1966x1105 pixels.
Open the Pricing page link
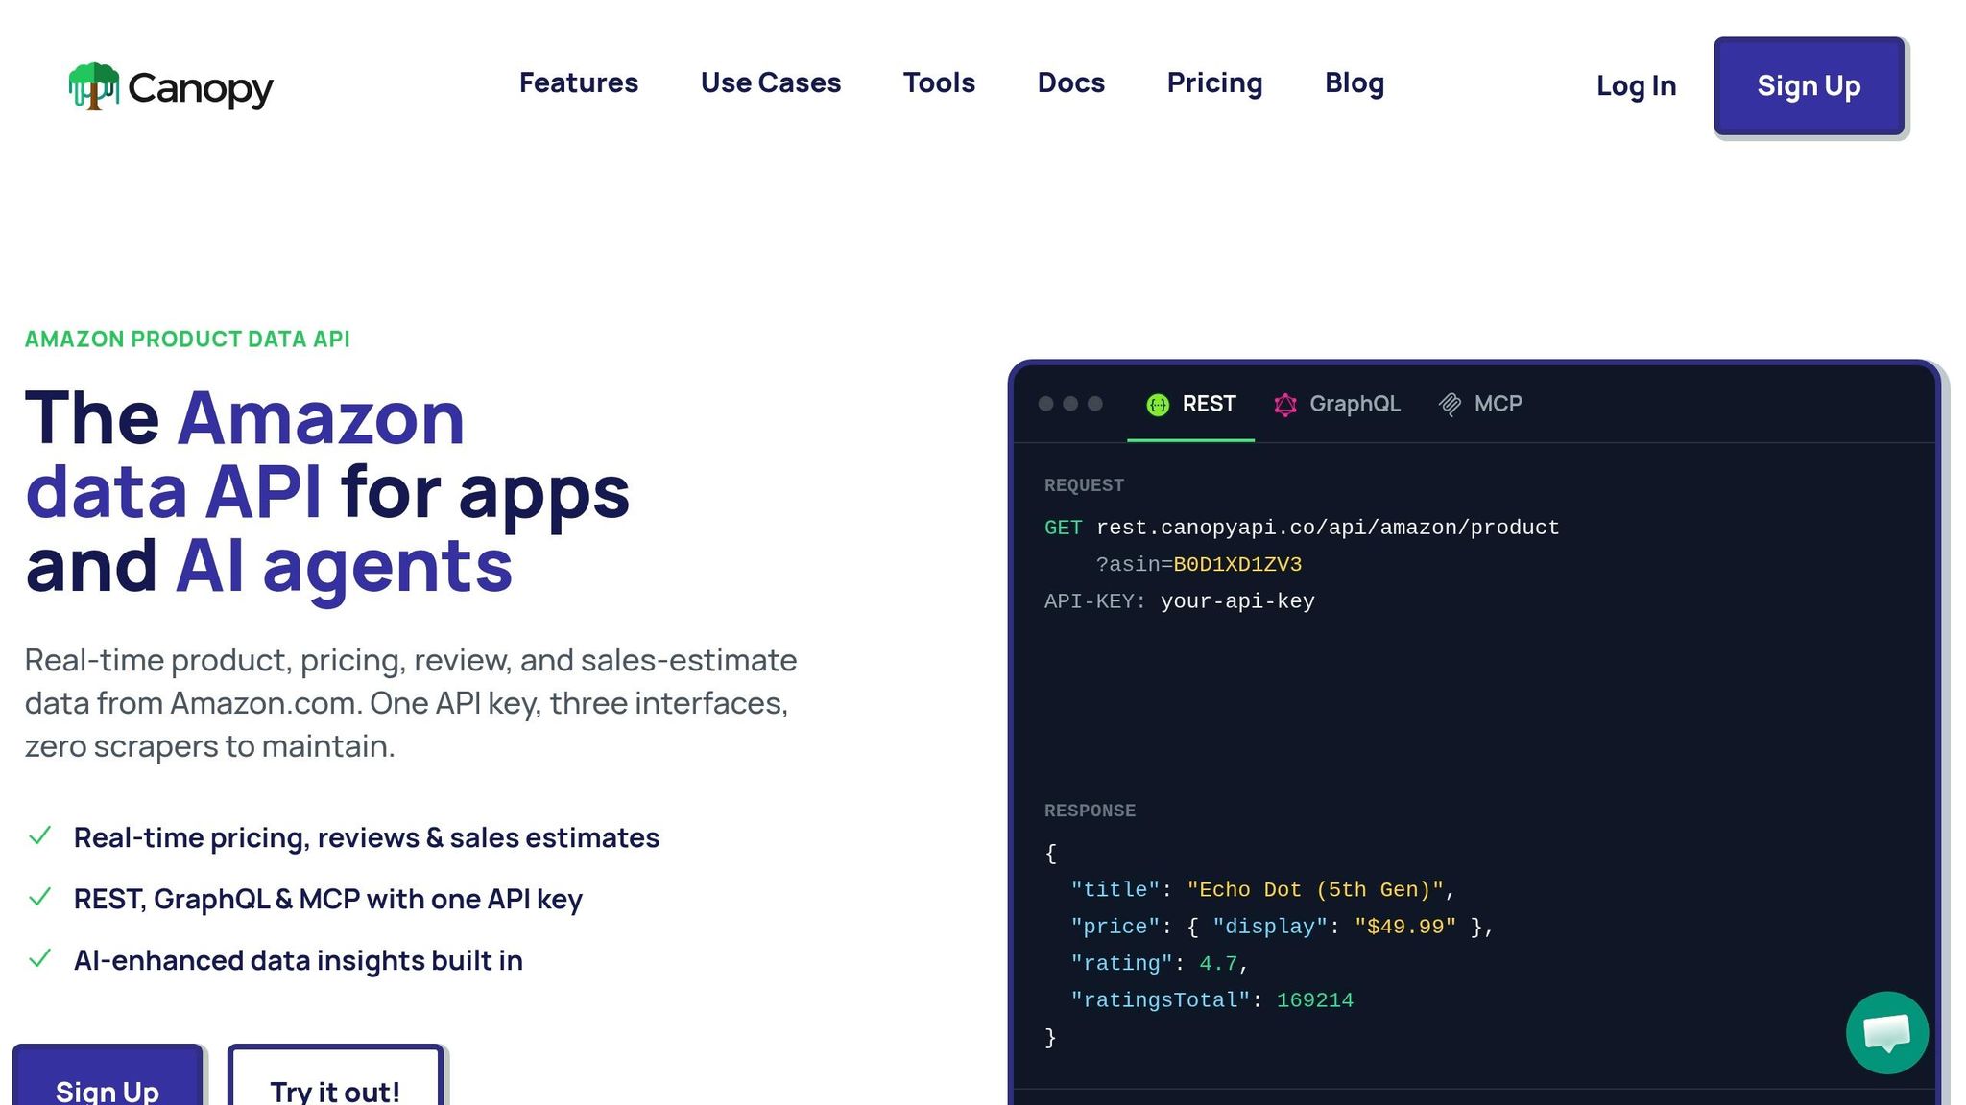pos(1214,83)
